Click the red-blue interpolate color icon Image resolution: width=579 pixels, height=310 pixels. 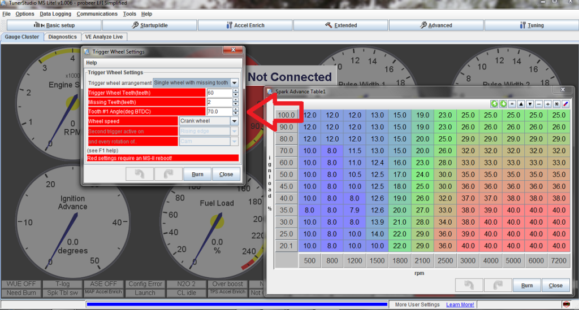pos(565,104)
